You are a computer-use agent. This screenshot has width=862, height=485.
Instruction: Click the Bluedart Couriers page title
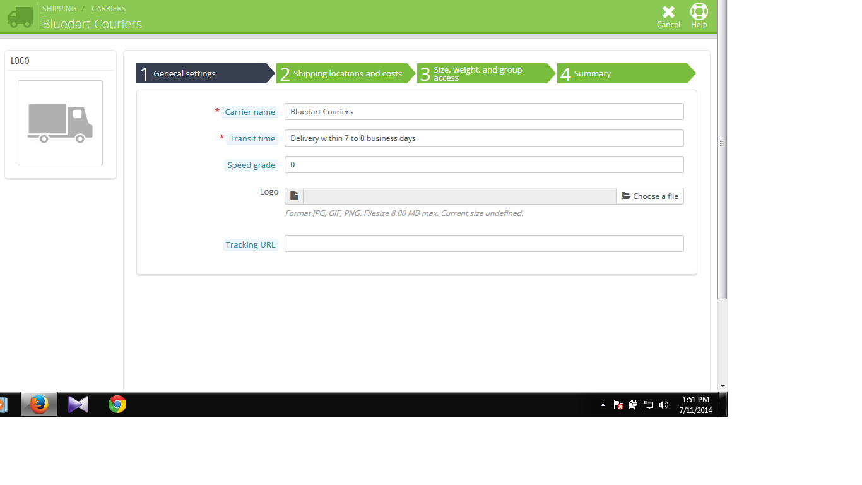(92, 24)
